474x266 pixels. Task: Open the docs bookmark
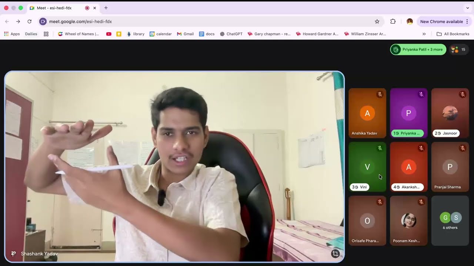click(x=207, y=34)
